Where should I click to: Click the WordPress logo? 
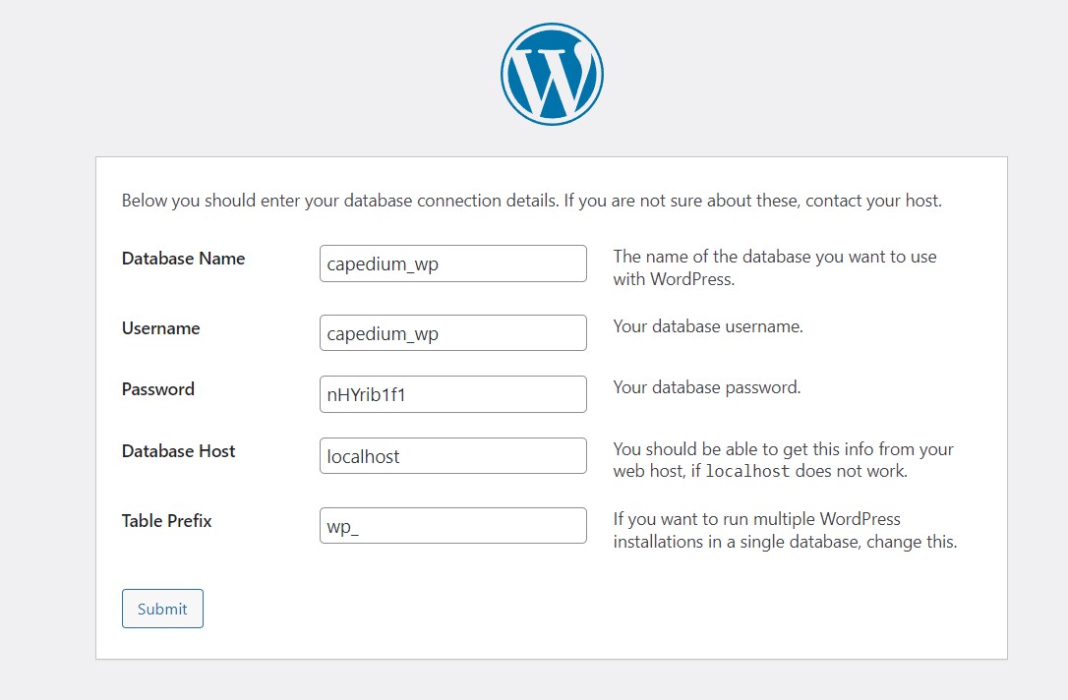pyautogui.click(x=552, y=74)
